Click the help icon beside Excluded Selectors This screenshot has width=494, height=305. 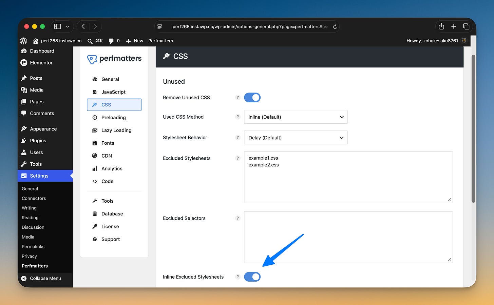pos(238,218)
